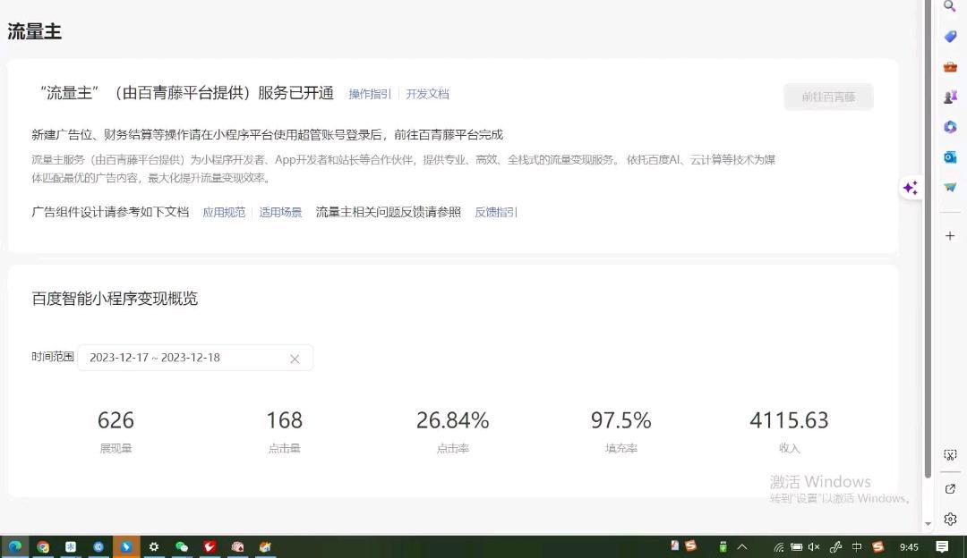The height and width of the screenshot is (558, 967).
Task: Click the purple sparkle AI assistant button
Action: (911, 188)
